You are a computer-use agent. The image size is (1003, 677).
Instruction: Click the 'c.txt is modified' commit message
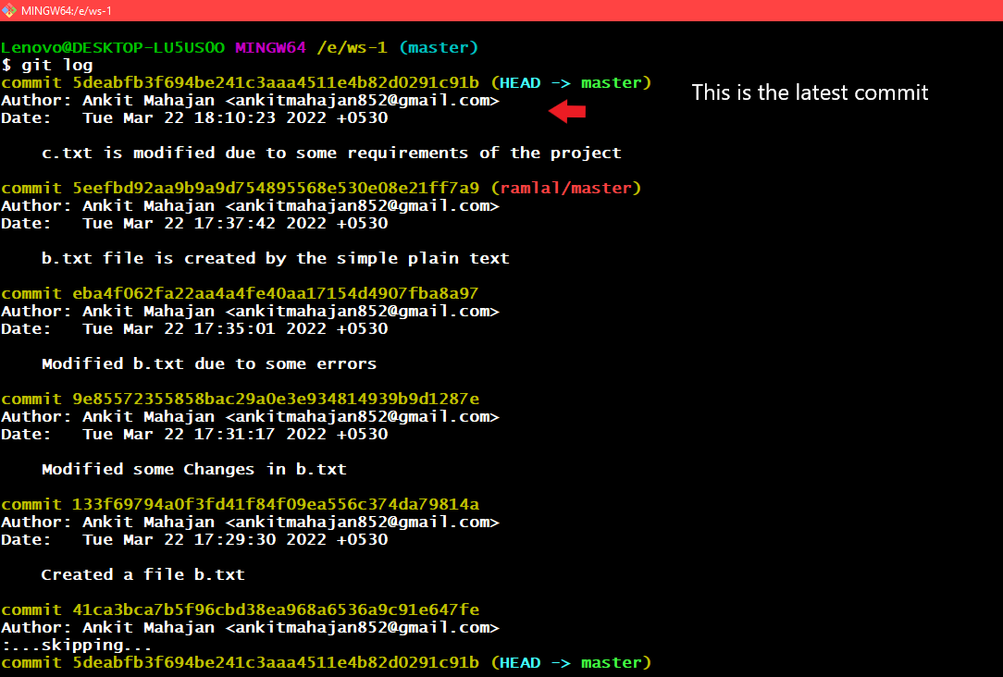click(331, 154)
